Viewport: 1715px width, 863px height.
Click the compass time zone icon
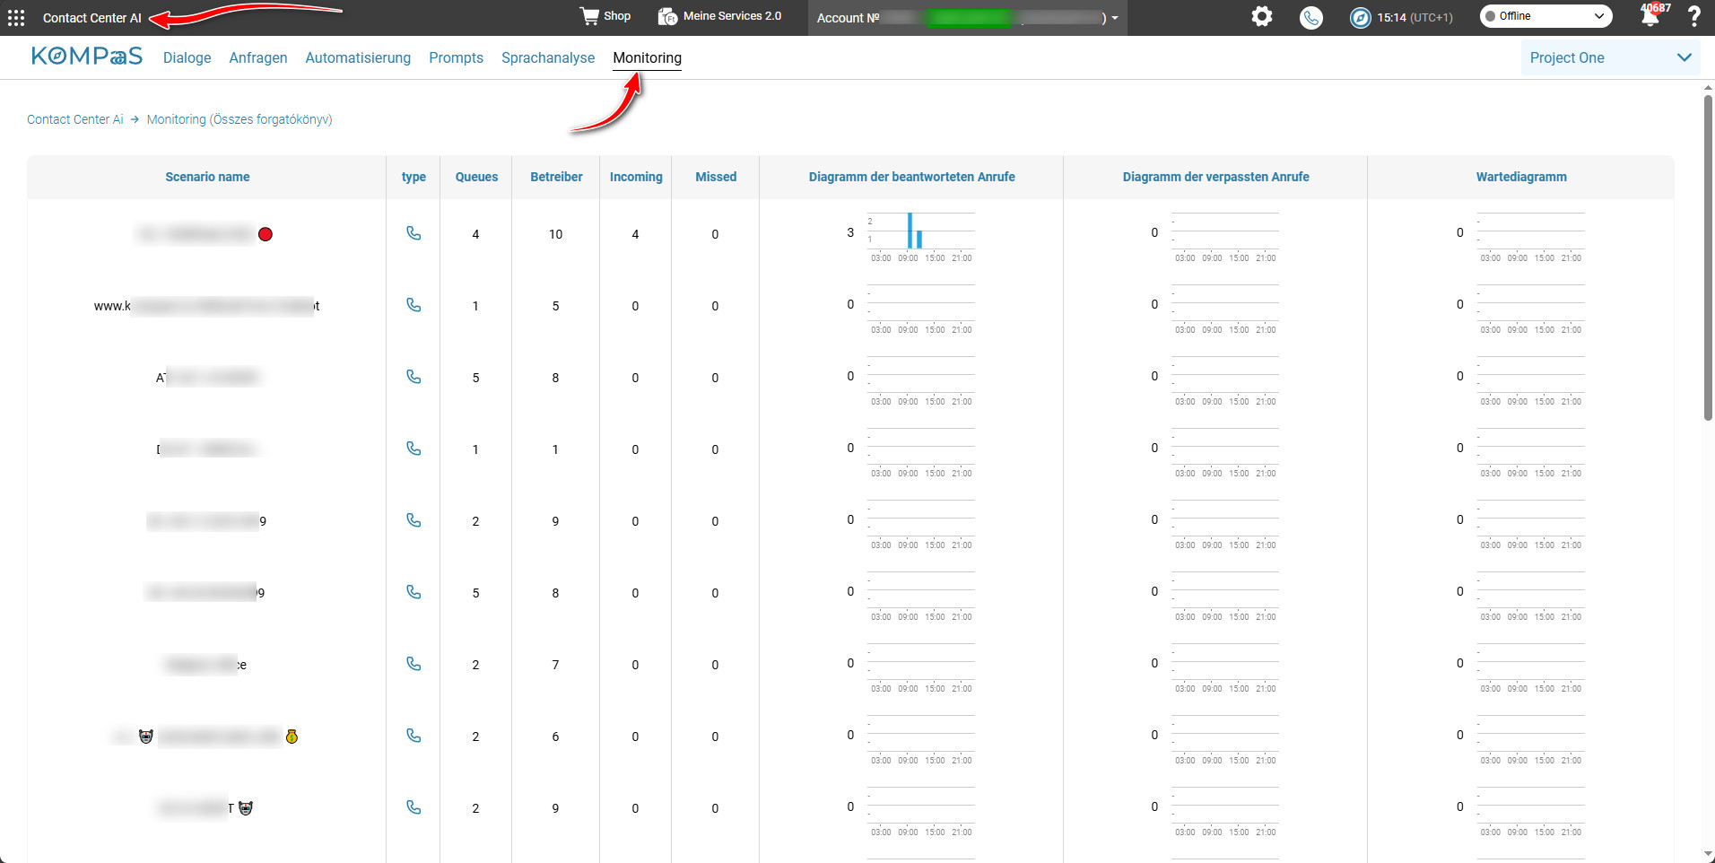point(1361,18)
